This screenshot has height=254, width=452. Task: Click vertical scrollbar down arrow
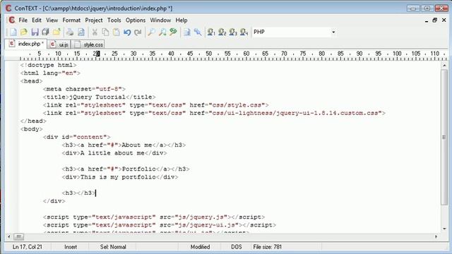(444, 229)
